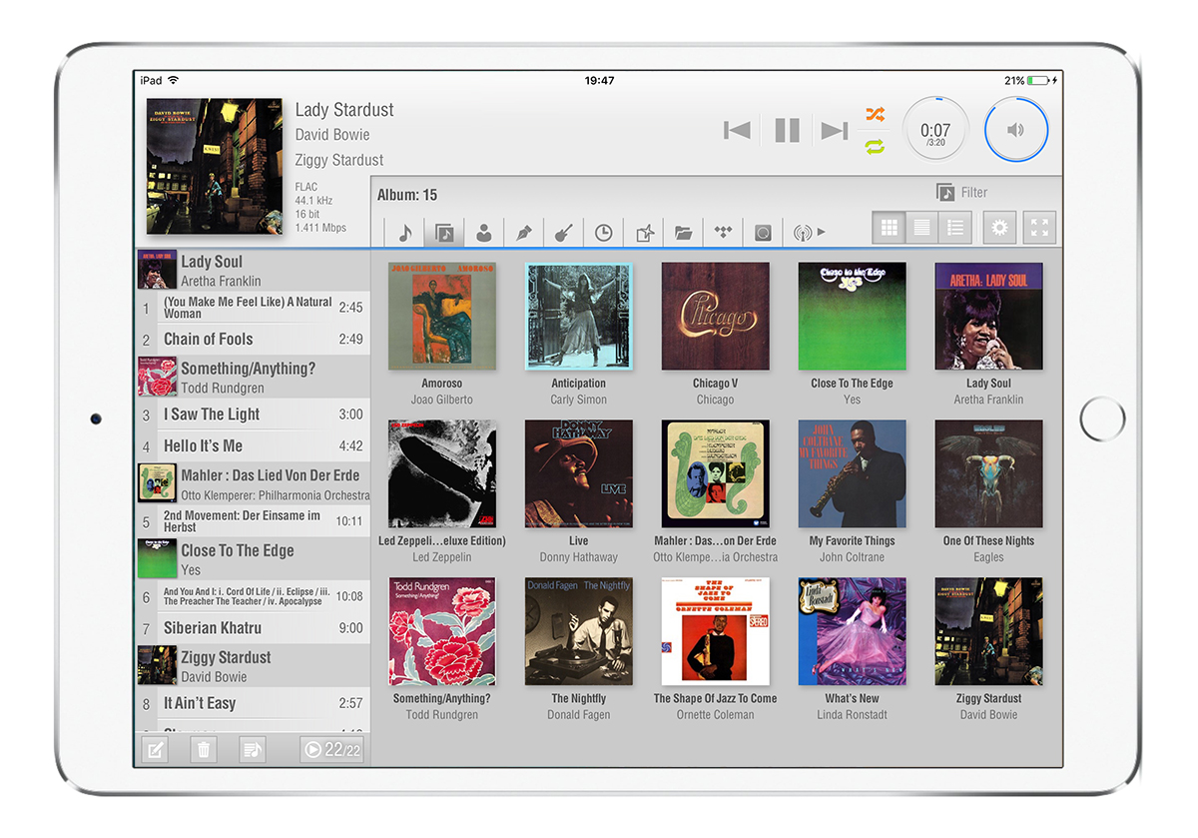Viewport: 1198px width, 838px height.
Task: Switch to grid thumbnail view
Action: point(889,229)
